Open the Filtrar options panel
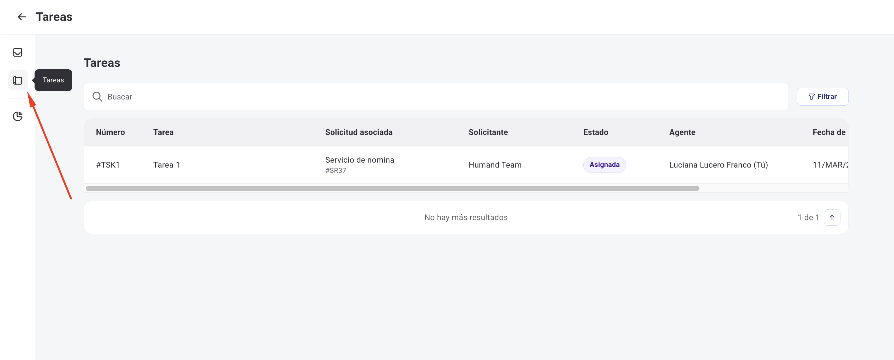894x360 pixels. (x=822, y=97)
